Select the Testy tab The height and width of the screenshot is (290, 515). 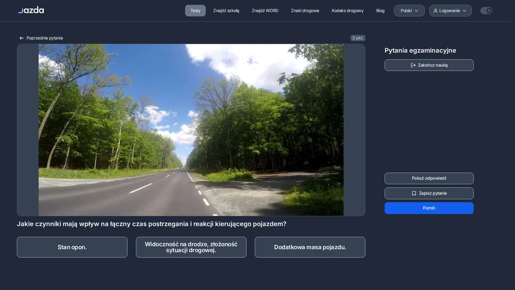pos(195,11)
